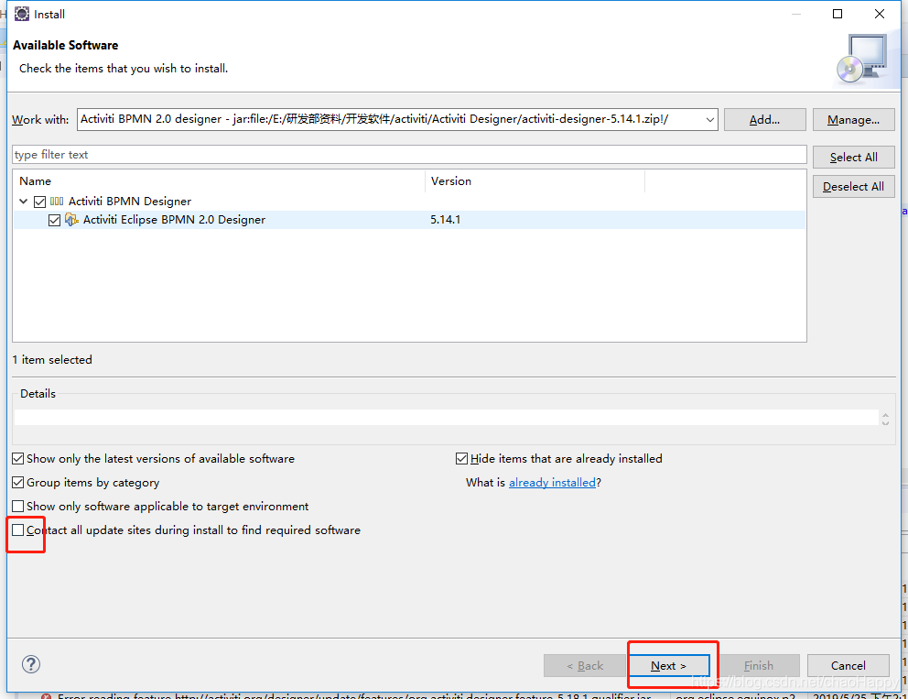Open the Work with site dropdown
Screen dimensions: 908x699
click(709, 119)
